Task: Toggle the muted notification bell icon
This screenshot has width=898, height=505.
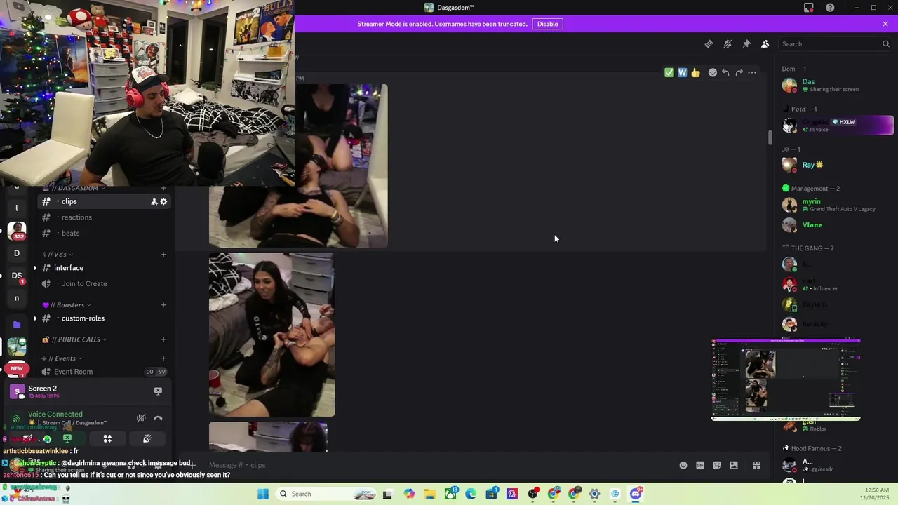Action: [728, 43]
